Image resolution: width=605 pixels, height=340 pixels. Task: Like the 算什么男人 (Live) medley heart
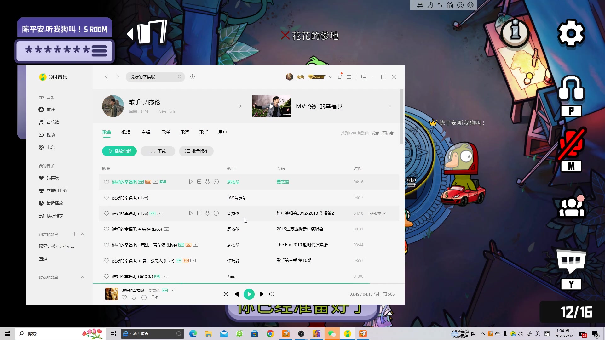tap(107, 261)
